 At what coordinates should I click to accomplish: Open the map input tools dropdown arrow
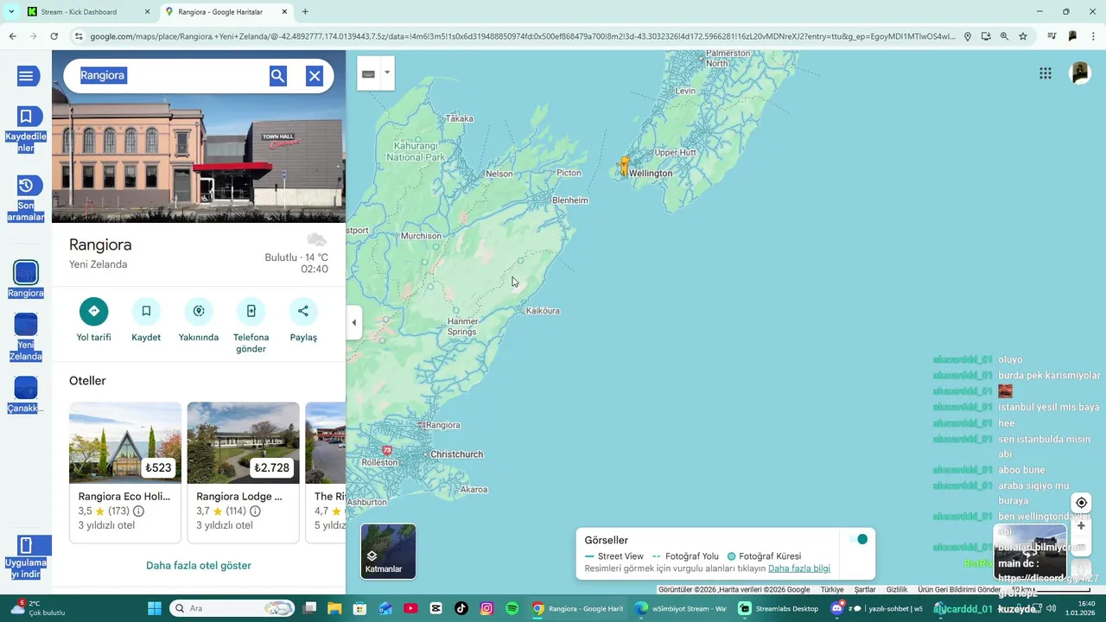point(387,73)
